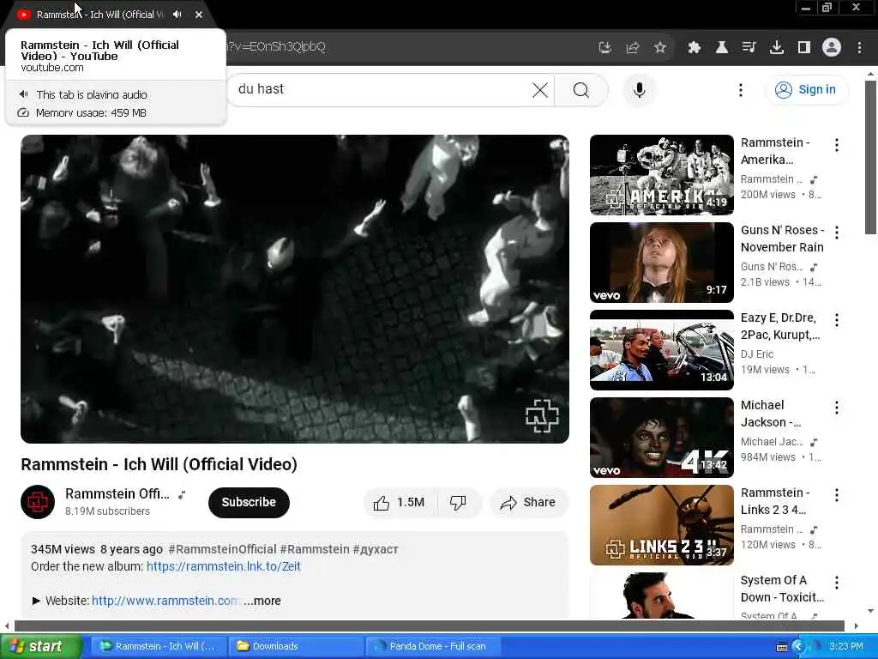
Task: Click the horizontal page scrollbar
Action: (x=429, y=626)
